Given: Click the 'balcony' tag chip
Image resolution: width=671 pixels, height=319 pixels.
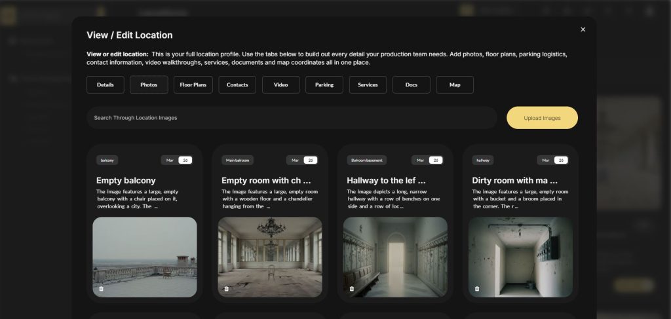Looking at the screenshot, I should pyautogui.click(x=107, y=160).
